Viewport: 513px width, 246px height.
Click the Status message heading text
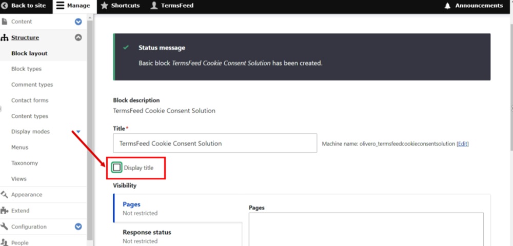tap(162, 48)
